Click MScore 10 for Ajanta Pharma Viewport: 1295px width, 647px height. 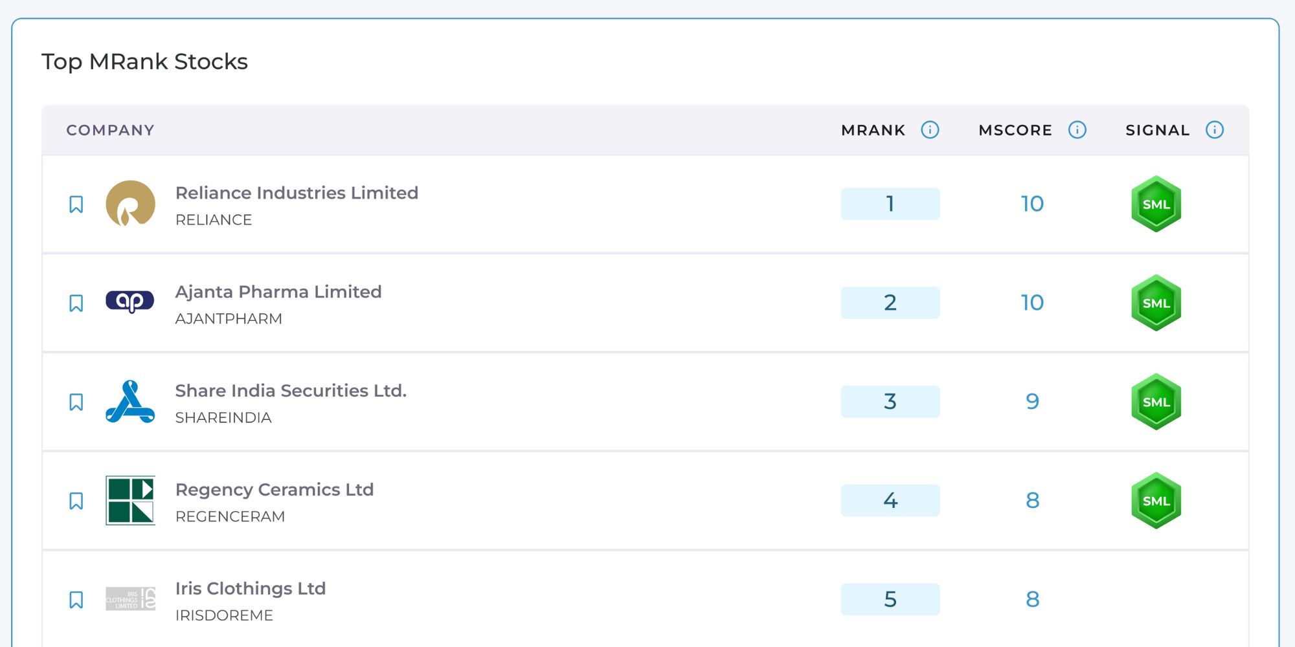pos(1032,303)
